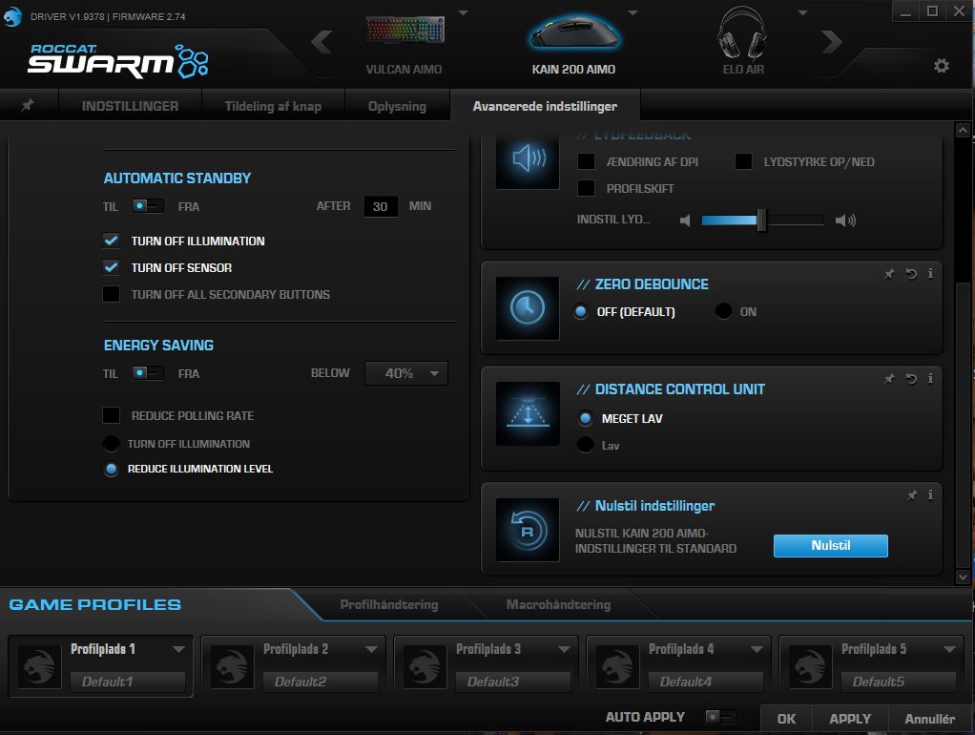This screenshot has height=735, width=975.
Task: Reset Zero Debounce to default
Action: (x=911, y=274)
